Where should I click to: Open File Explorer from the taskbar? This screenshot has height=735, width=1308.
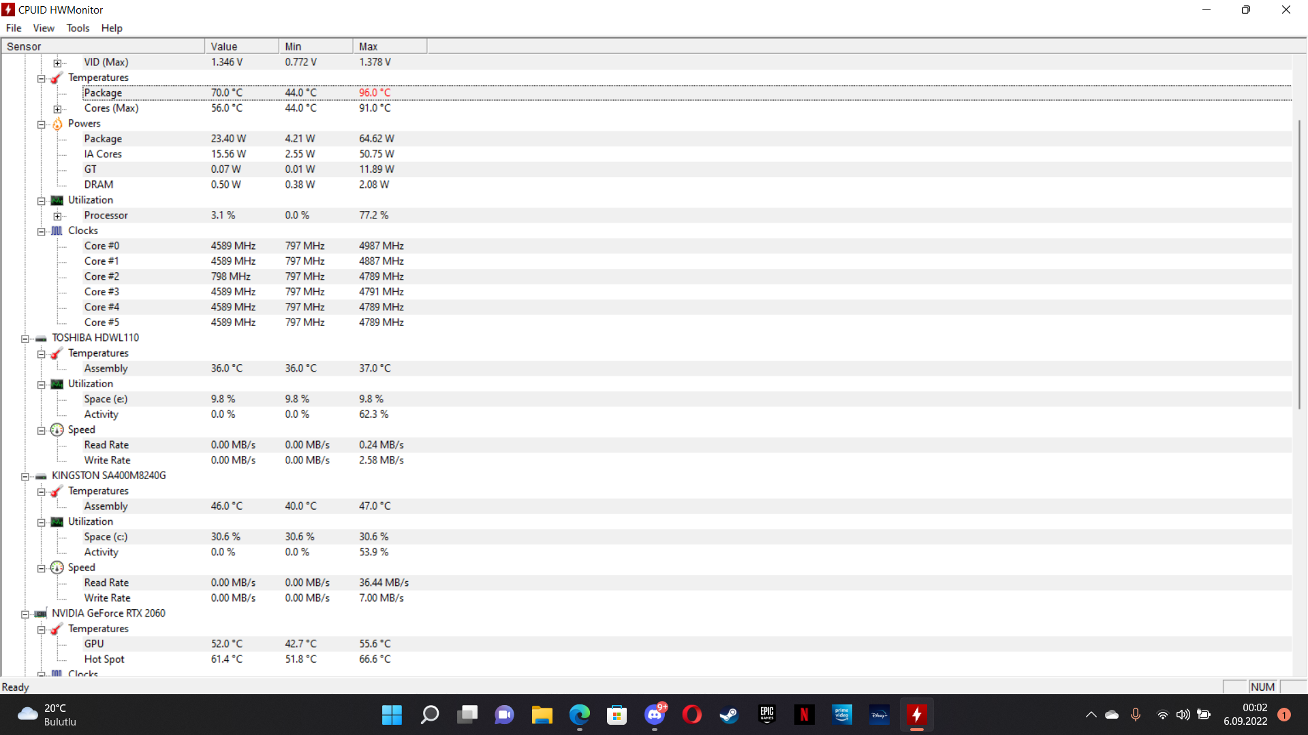[542, 715]
